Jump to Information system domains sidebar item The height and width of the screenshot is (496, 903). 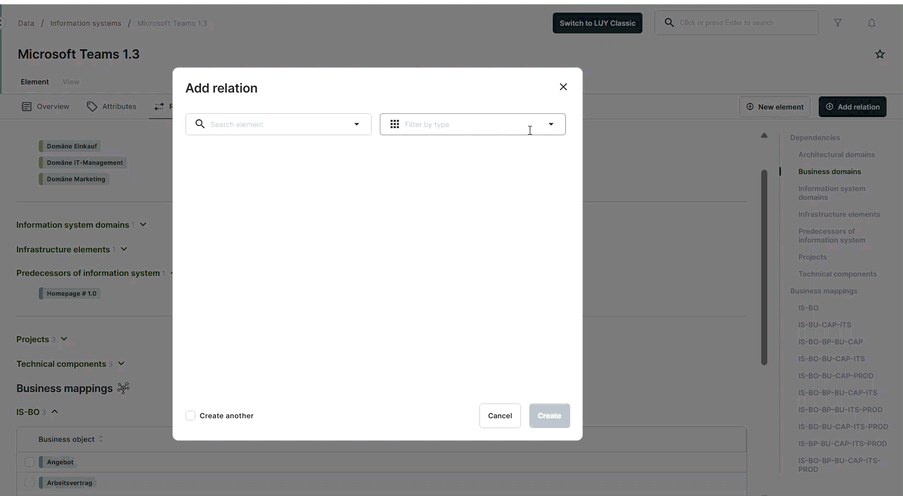tap(831, 193)
